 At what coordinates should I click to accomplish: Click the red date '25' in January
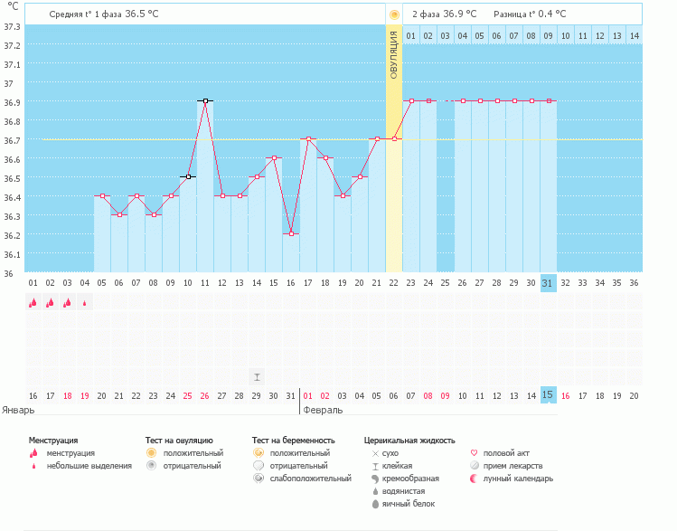(x=187, y=396)
